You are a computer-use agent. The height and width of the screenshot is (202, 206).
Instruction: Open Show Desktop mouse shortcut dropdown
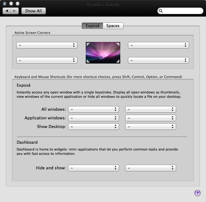point(150,126)
